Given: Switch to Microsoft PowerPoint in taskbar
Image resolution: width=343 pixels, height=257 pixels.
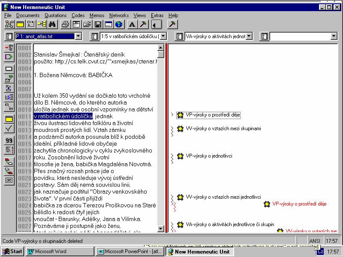Looking at the screenshot, I should (130, 251).
